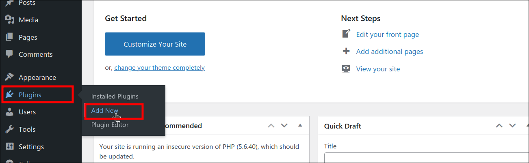The width and height of the screenshot is (529, 163).
Task: Move the Quick Draft panel up
Action: 499,126
